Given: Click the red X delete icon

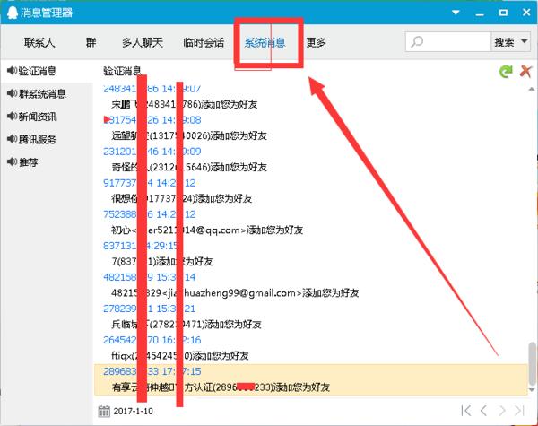Looking at the screenshot, I should click(525, 72).
